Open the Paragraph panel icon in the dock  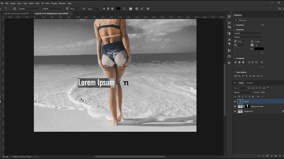229,44
